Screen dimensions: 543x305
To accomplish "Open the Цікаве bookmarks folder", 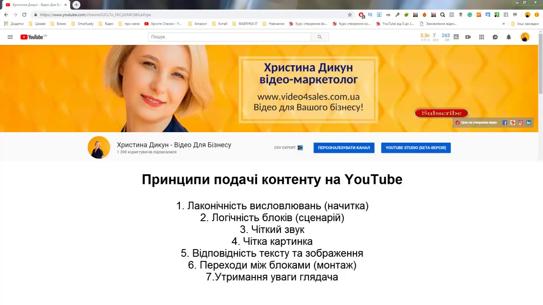I will pos(37,24).
